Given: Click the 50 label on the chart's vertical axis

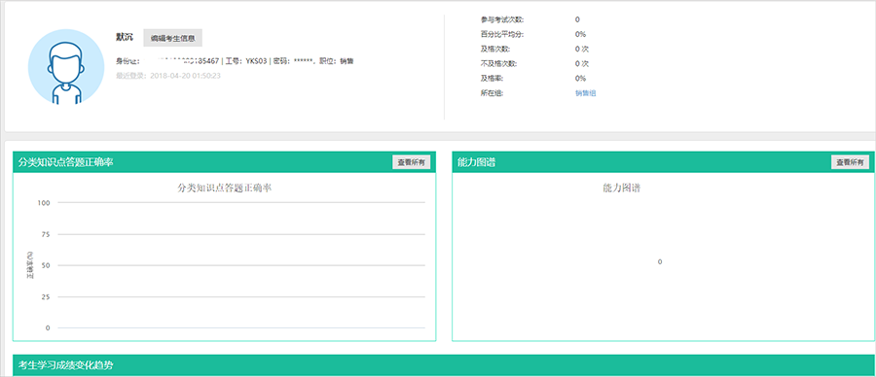Looking at the screenshot, I should tap(47, 265).
